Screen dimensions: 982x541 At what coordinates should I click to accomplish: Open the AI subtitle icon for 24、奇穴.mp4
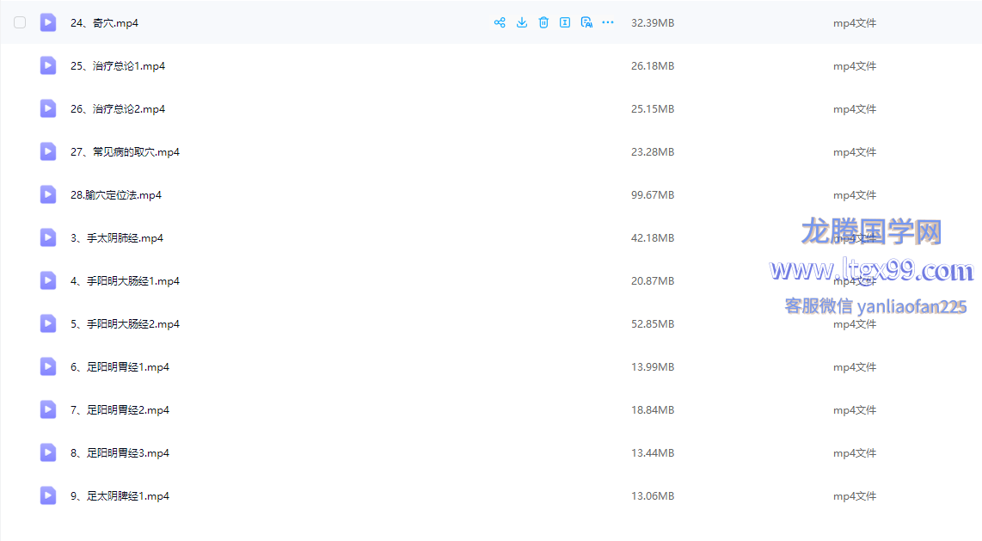point(586,23)
